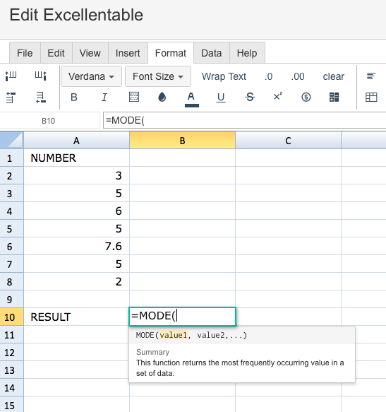386x412 pixels.
Task: Open the cell borders icon
Action: point(134,97)
